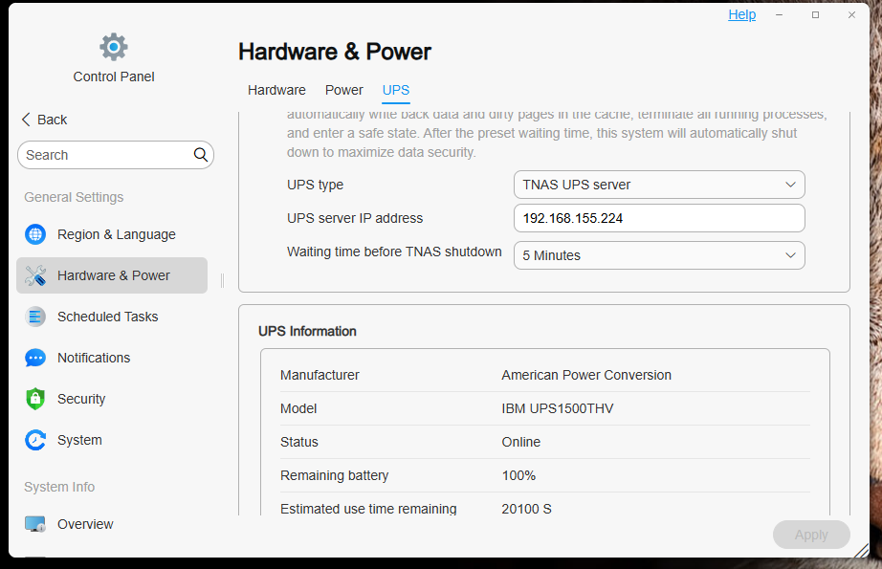
Task: Click the sidebar splitter handle
Action: coord(223,280)
